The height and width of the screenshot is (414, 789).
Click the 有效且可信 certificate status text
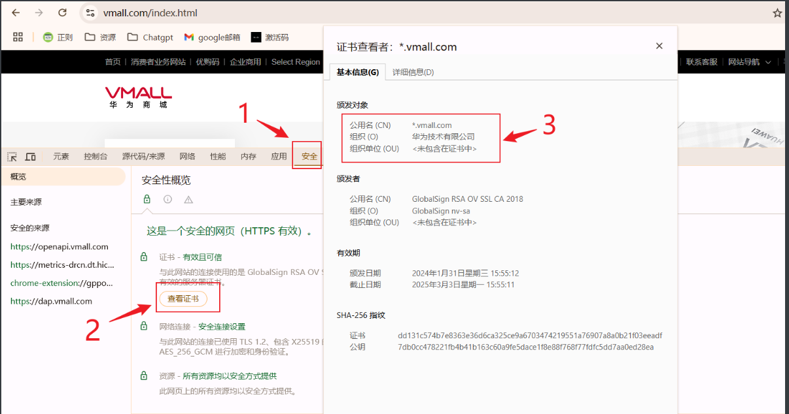tap(202, 257)
